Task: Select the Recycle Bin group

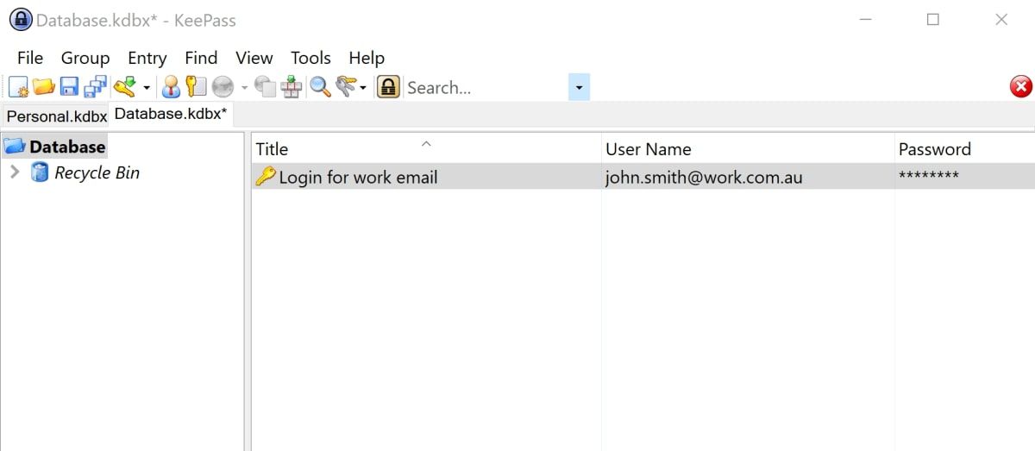Action: [x=97, y=172]
